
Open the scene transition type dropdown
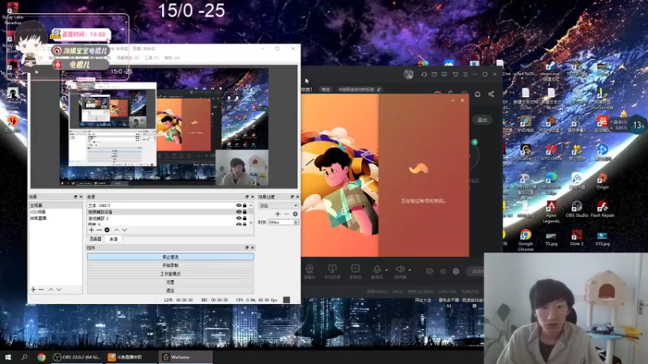(x=278, y=205)
